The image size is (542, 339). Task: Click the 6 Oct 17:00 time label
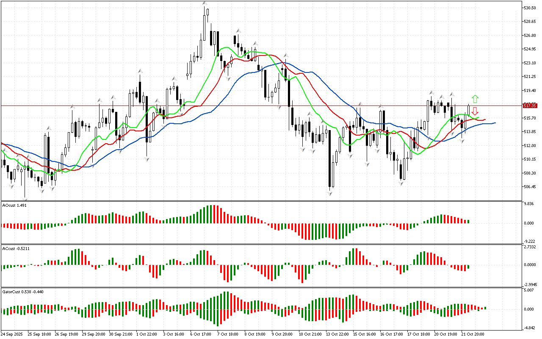click(x=201, y=334)
